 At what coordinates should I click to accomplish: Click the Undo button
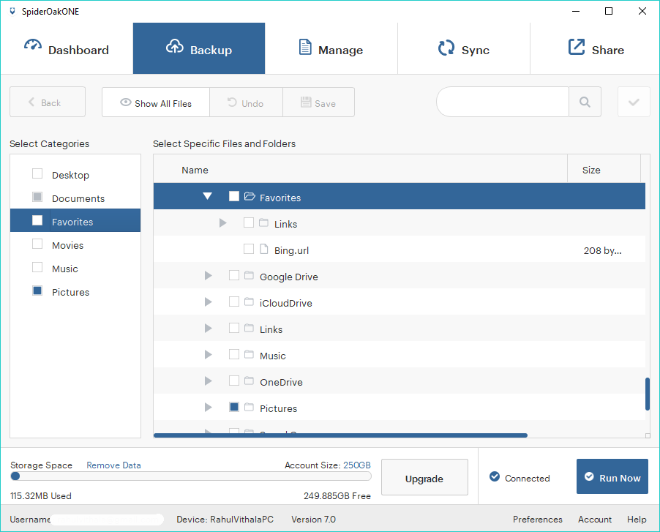pyautogui.click(x=247, y=102)
